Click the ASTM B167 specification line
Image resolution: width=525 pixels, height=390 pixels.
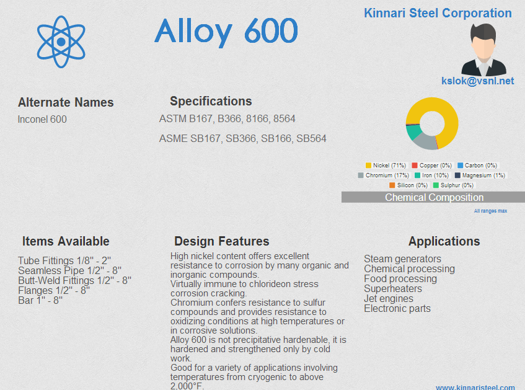227,118
